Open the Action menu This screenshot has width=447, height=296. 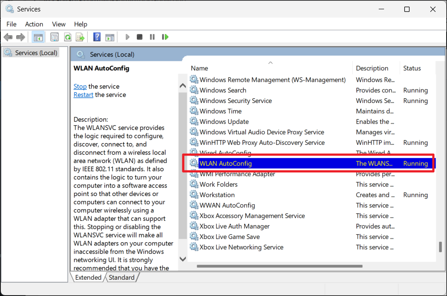point(34,24)
